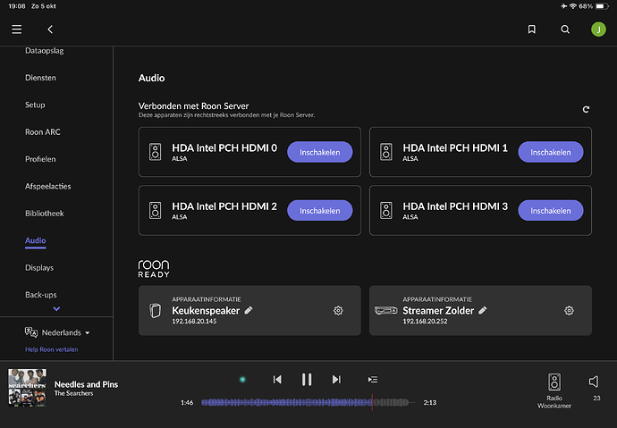Screen dimensions: 617x428
Task: Refresh the audio device list
Action: point(586,109)
